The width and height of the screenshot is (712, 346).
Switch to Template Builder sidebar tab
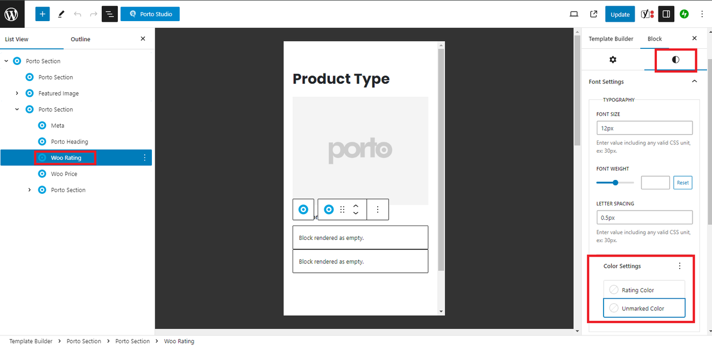(x=611, y=39)
